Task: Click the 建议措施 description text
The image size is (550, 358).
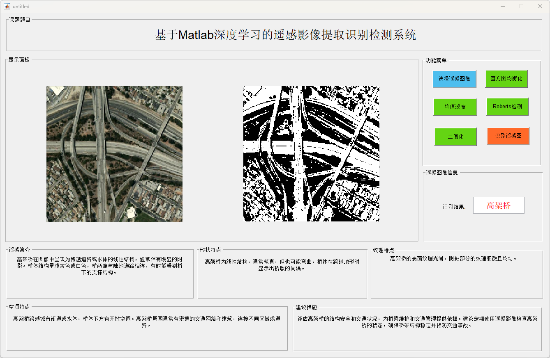Action: pyautogui.click(x=417, y=322)
